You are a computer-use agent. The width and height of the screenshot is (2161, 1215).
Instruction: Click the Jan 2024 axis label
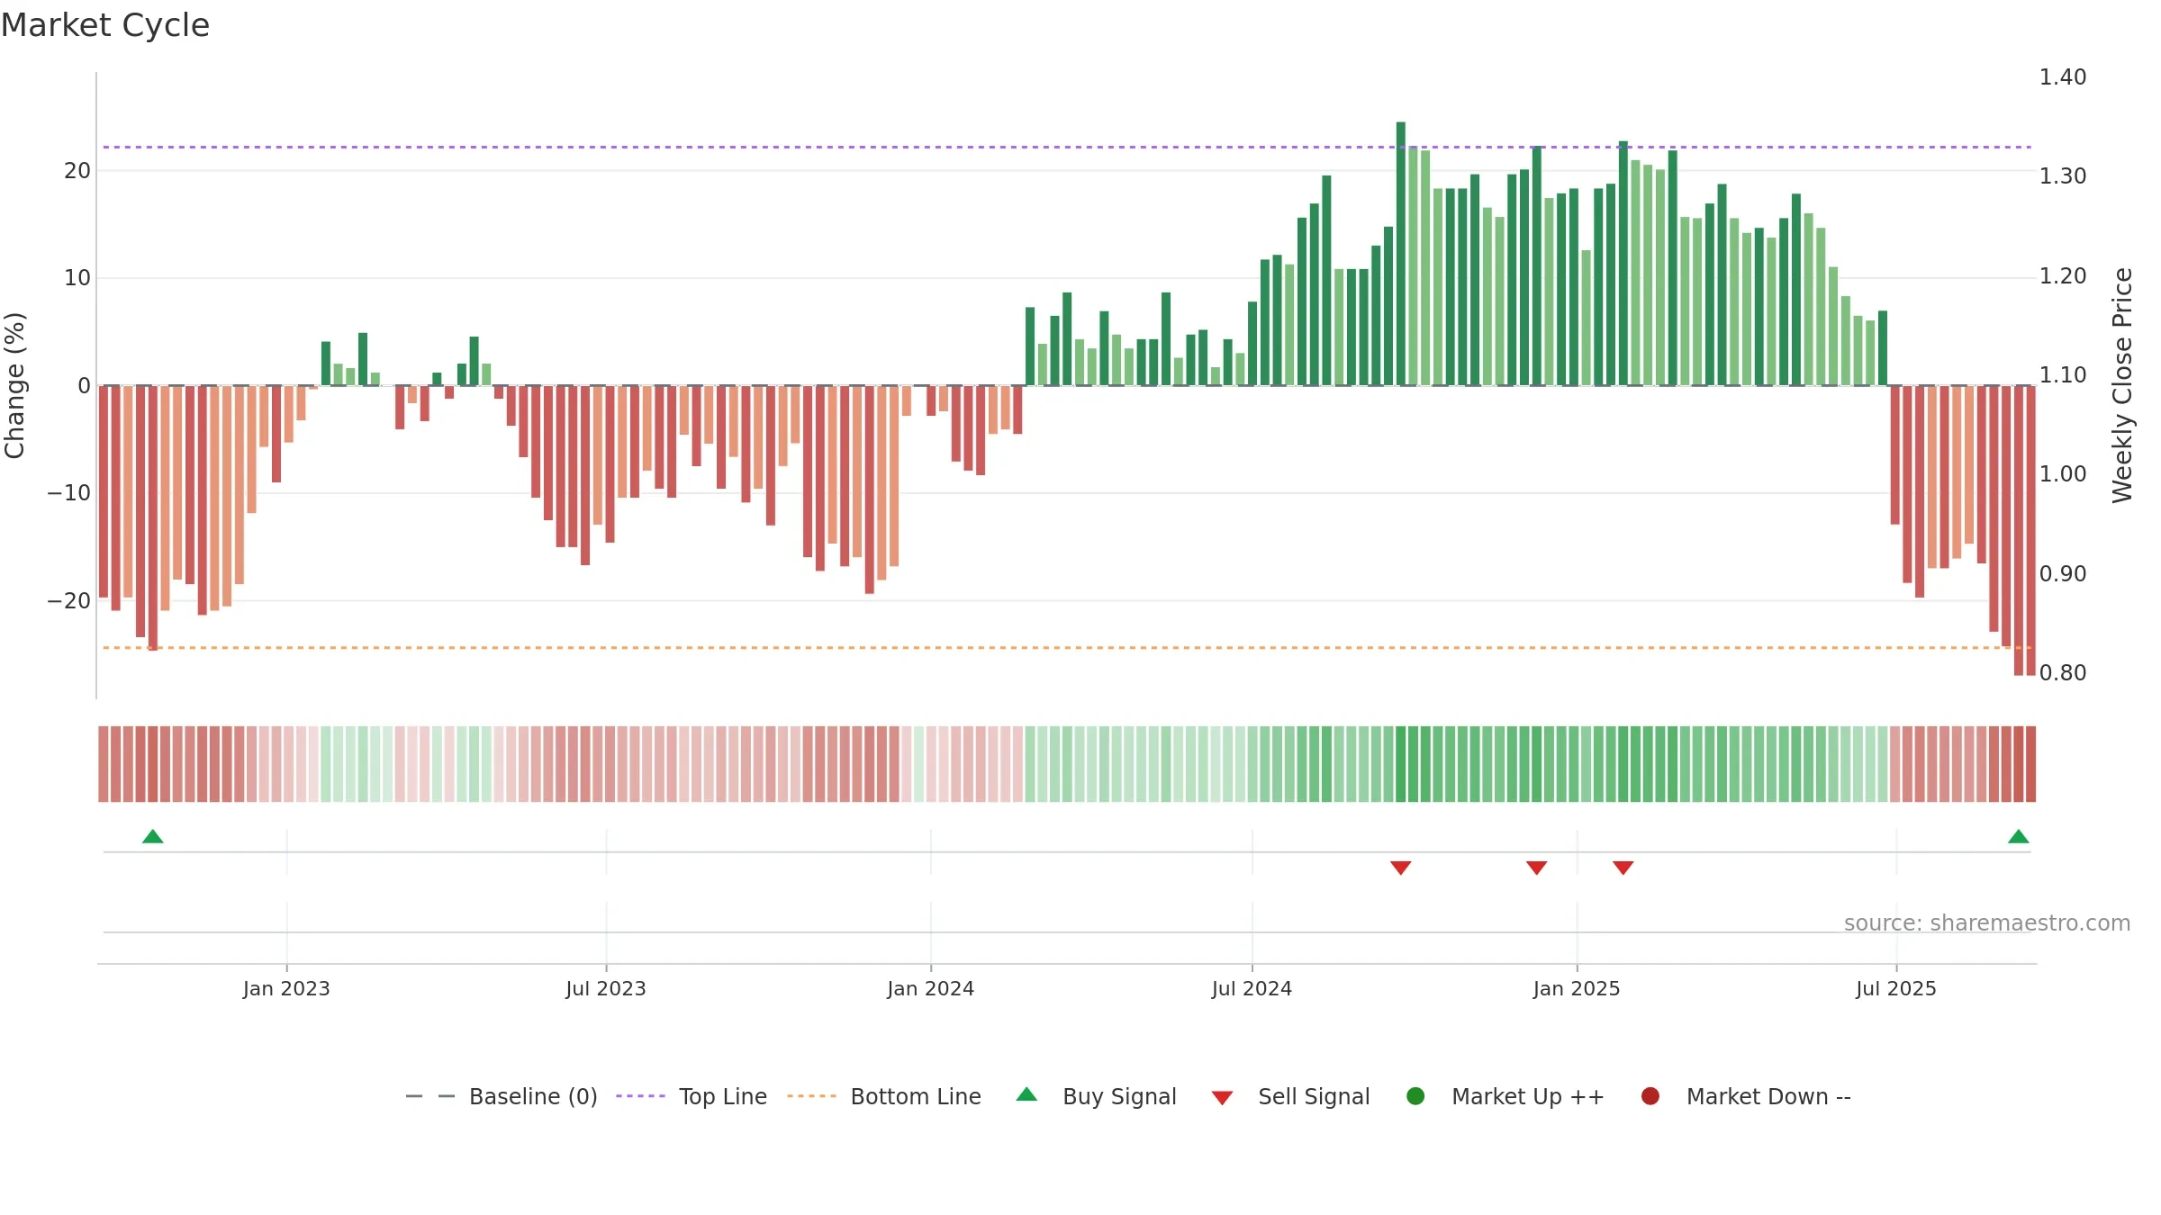931,989
